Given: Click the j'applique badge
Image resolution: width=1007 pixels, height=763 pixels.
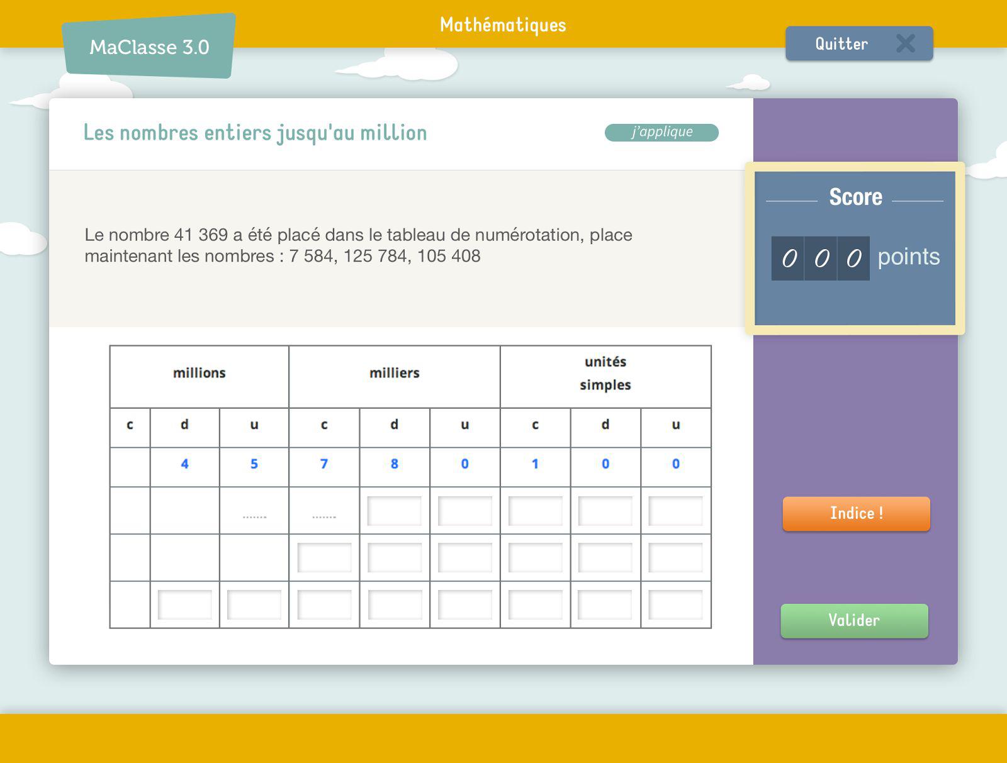Looking at the screenshot, I should 661,132.
